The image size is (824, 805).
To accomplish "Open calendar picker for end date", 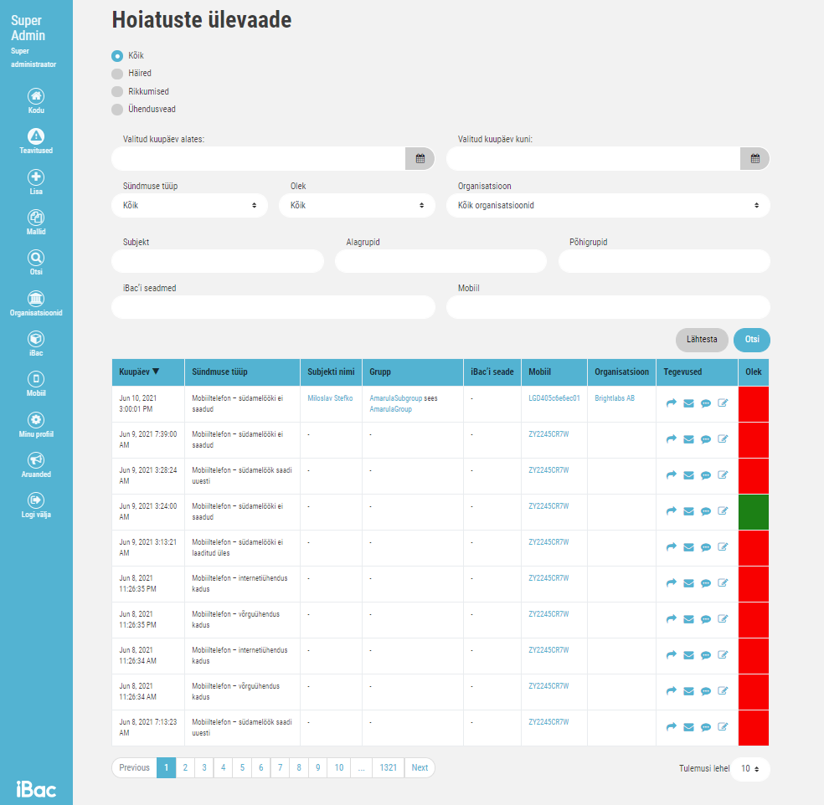I will click(754, 158).
